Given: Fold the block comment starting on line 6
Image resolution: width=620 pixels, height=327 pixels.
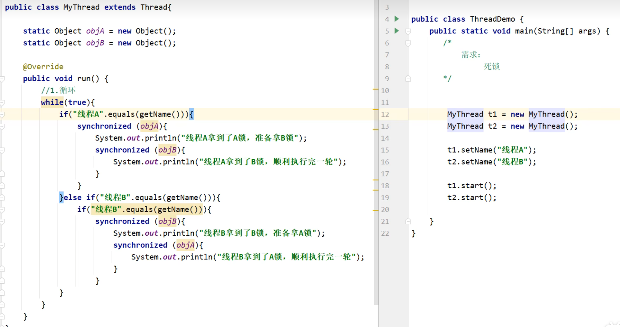Looking at the screenshot, I should click(x=408, y=43).
